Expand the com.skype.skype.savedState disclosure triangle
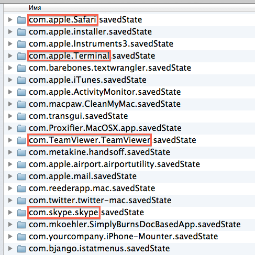Viewport: 255px width, 255px height. [10, 212]
